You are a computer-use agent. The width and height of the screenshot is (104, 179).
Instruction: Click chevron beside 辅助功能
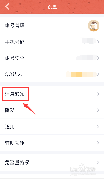[x=98, y=143]
